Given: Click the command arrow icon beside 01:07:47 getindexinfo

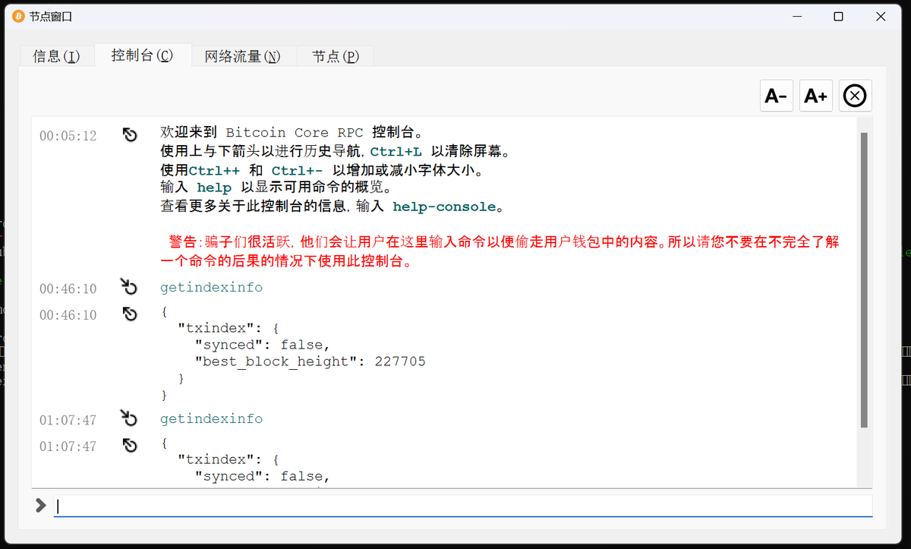Looking at the screenshot, I should (129, 418).
